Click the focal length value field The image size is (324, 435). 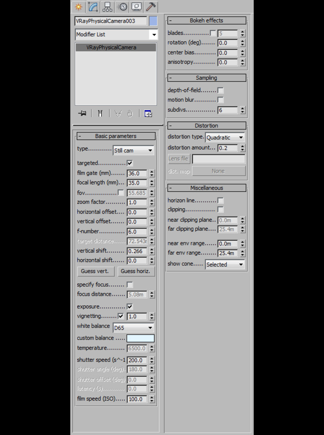(x=137, y=183)
